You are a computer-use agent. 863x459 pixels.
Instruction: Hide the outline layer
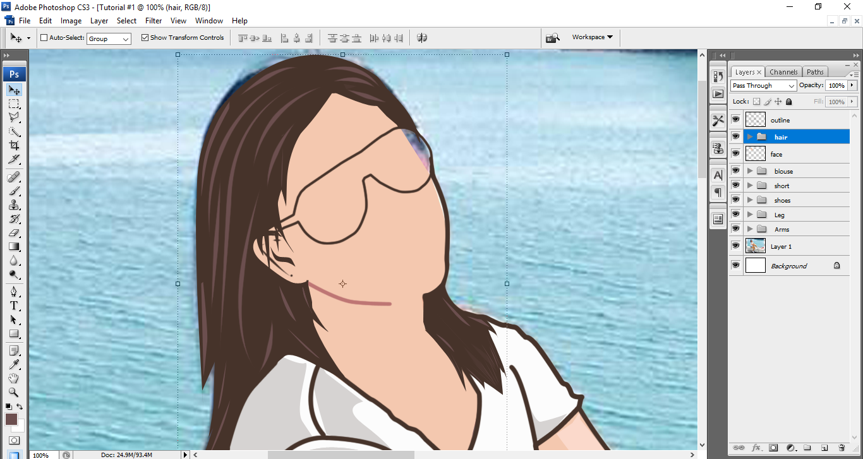click(x=735, y=119)
